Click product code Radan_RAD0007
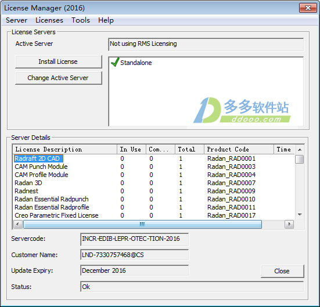320x307 pixels. pos(231,183)
